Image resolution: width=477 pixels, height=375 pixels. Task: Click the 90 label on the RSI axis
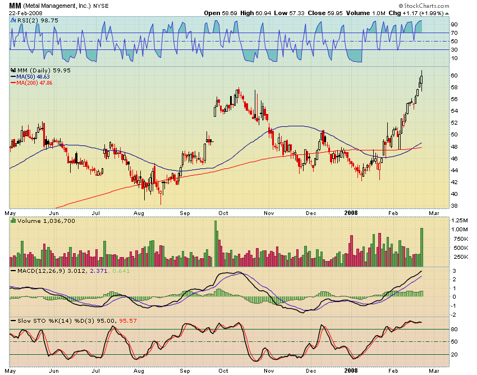tap(455, 24)
